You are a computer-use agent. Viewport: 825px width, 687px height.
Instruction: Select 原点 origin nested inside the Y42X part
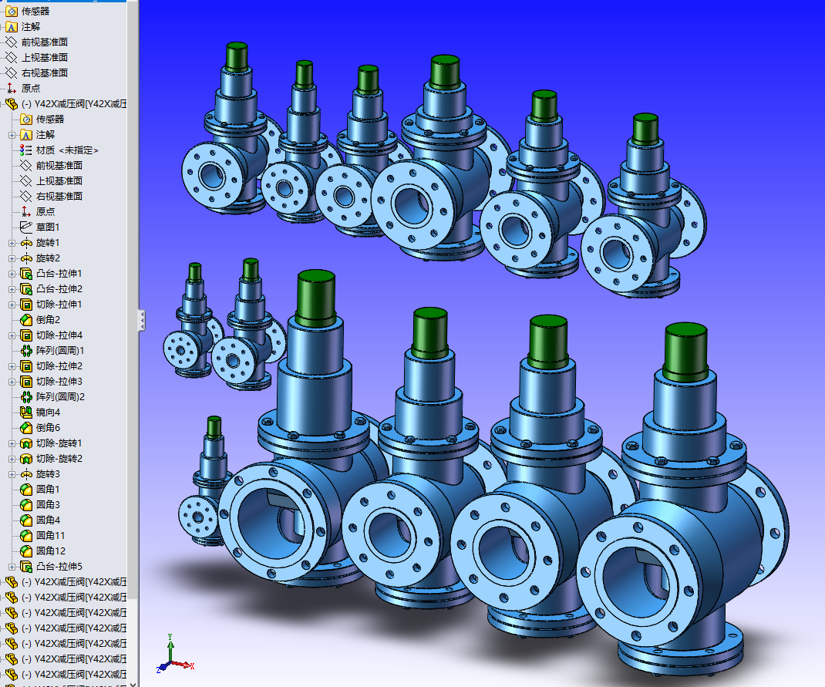tap(37, 212)
